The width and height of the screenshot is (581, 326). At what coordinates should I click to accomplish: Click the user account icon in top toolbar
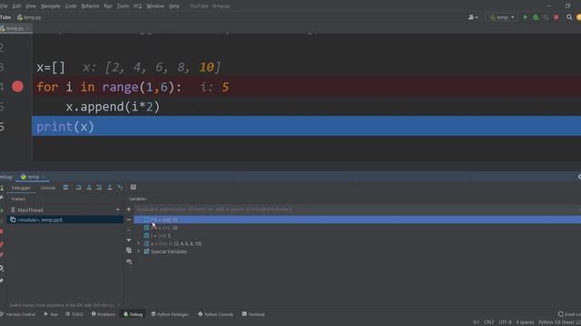[x=473, y=17]
